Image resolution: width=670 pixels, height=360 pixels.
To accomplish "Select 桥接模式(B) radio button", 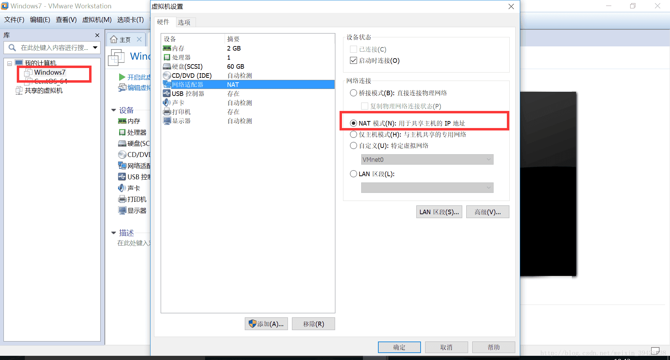I will coord(354,93).
